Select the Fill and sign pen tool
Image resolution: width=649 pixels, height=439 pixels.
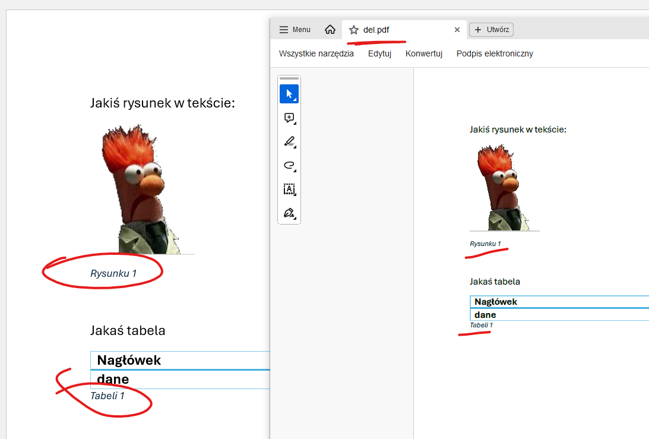pyautogui.click(x=289, y=213)
